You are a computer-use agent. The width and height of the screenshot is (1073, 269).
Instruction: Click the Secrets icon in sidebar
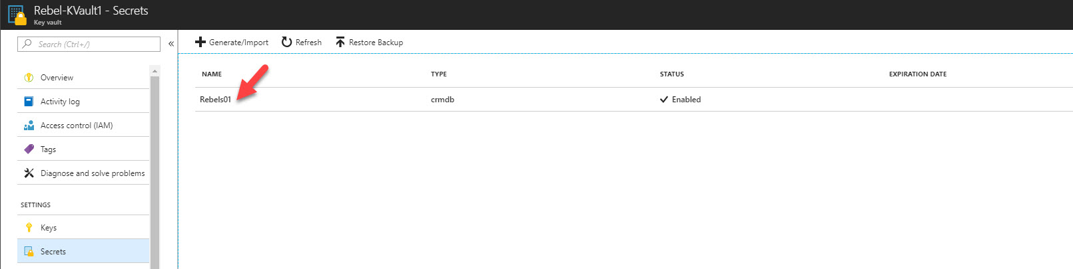point(29,252)
